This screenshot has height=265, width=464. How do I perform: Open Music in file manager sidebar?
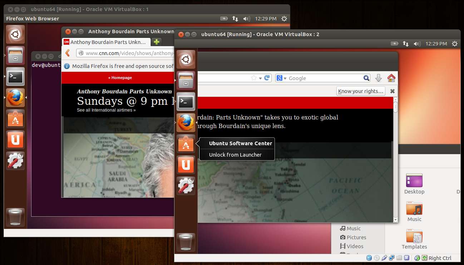pos(350,228)
